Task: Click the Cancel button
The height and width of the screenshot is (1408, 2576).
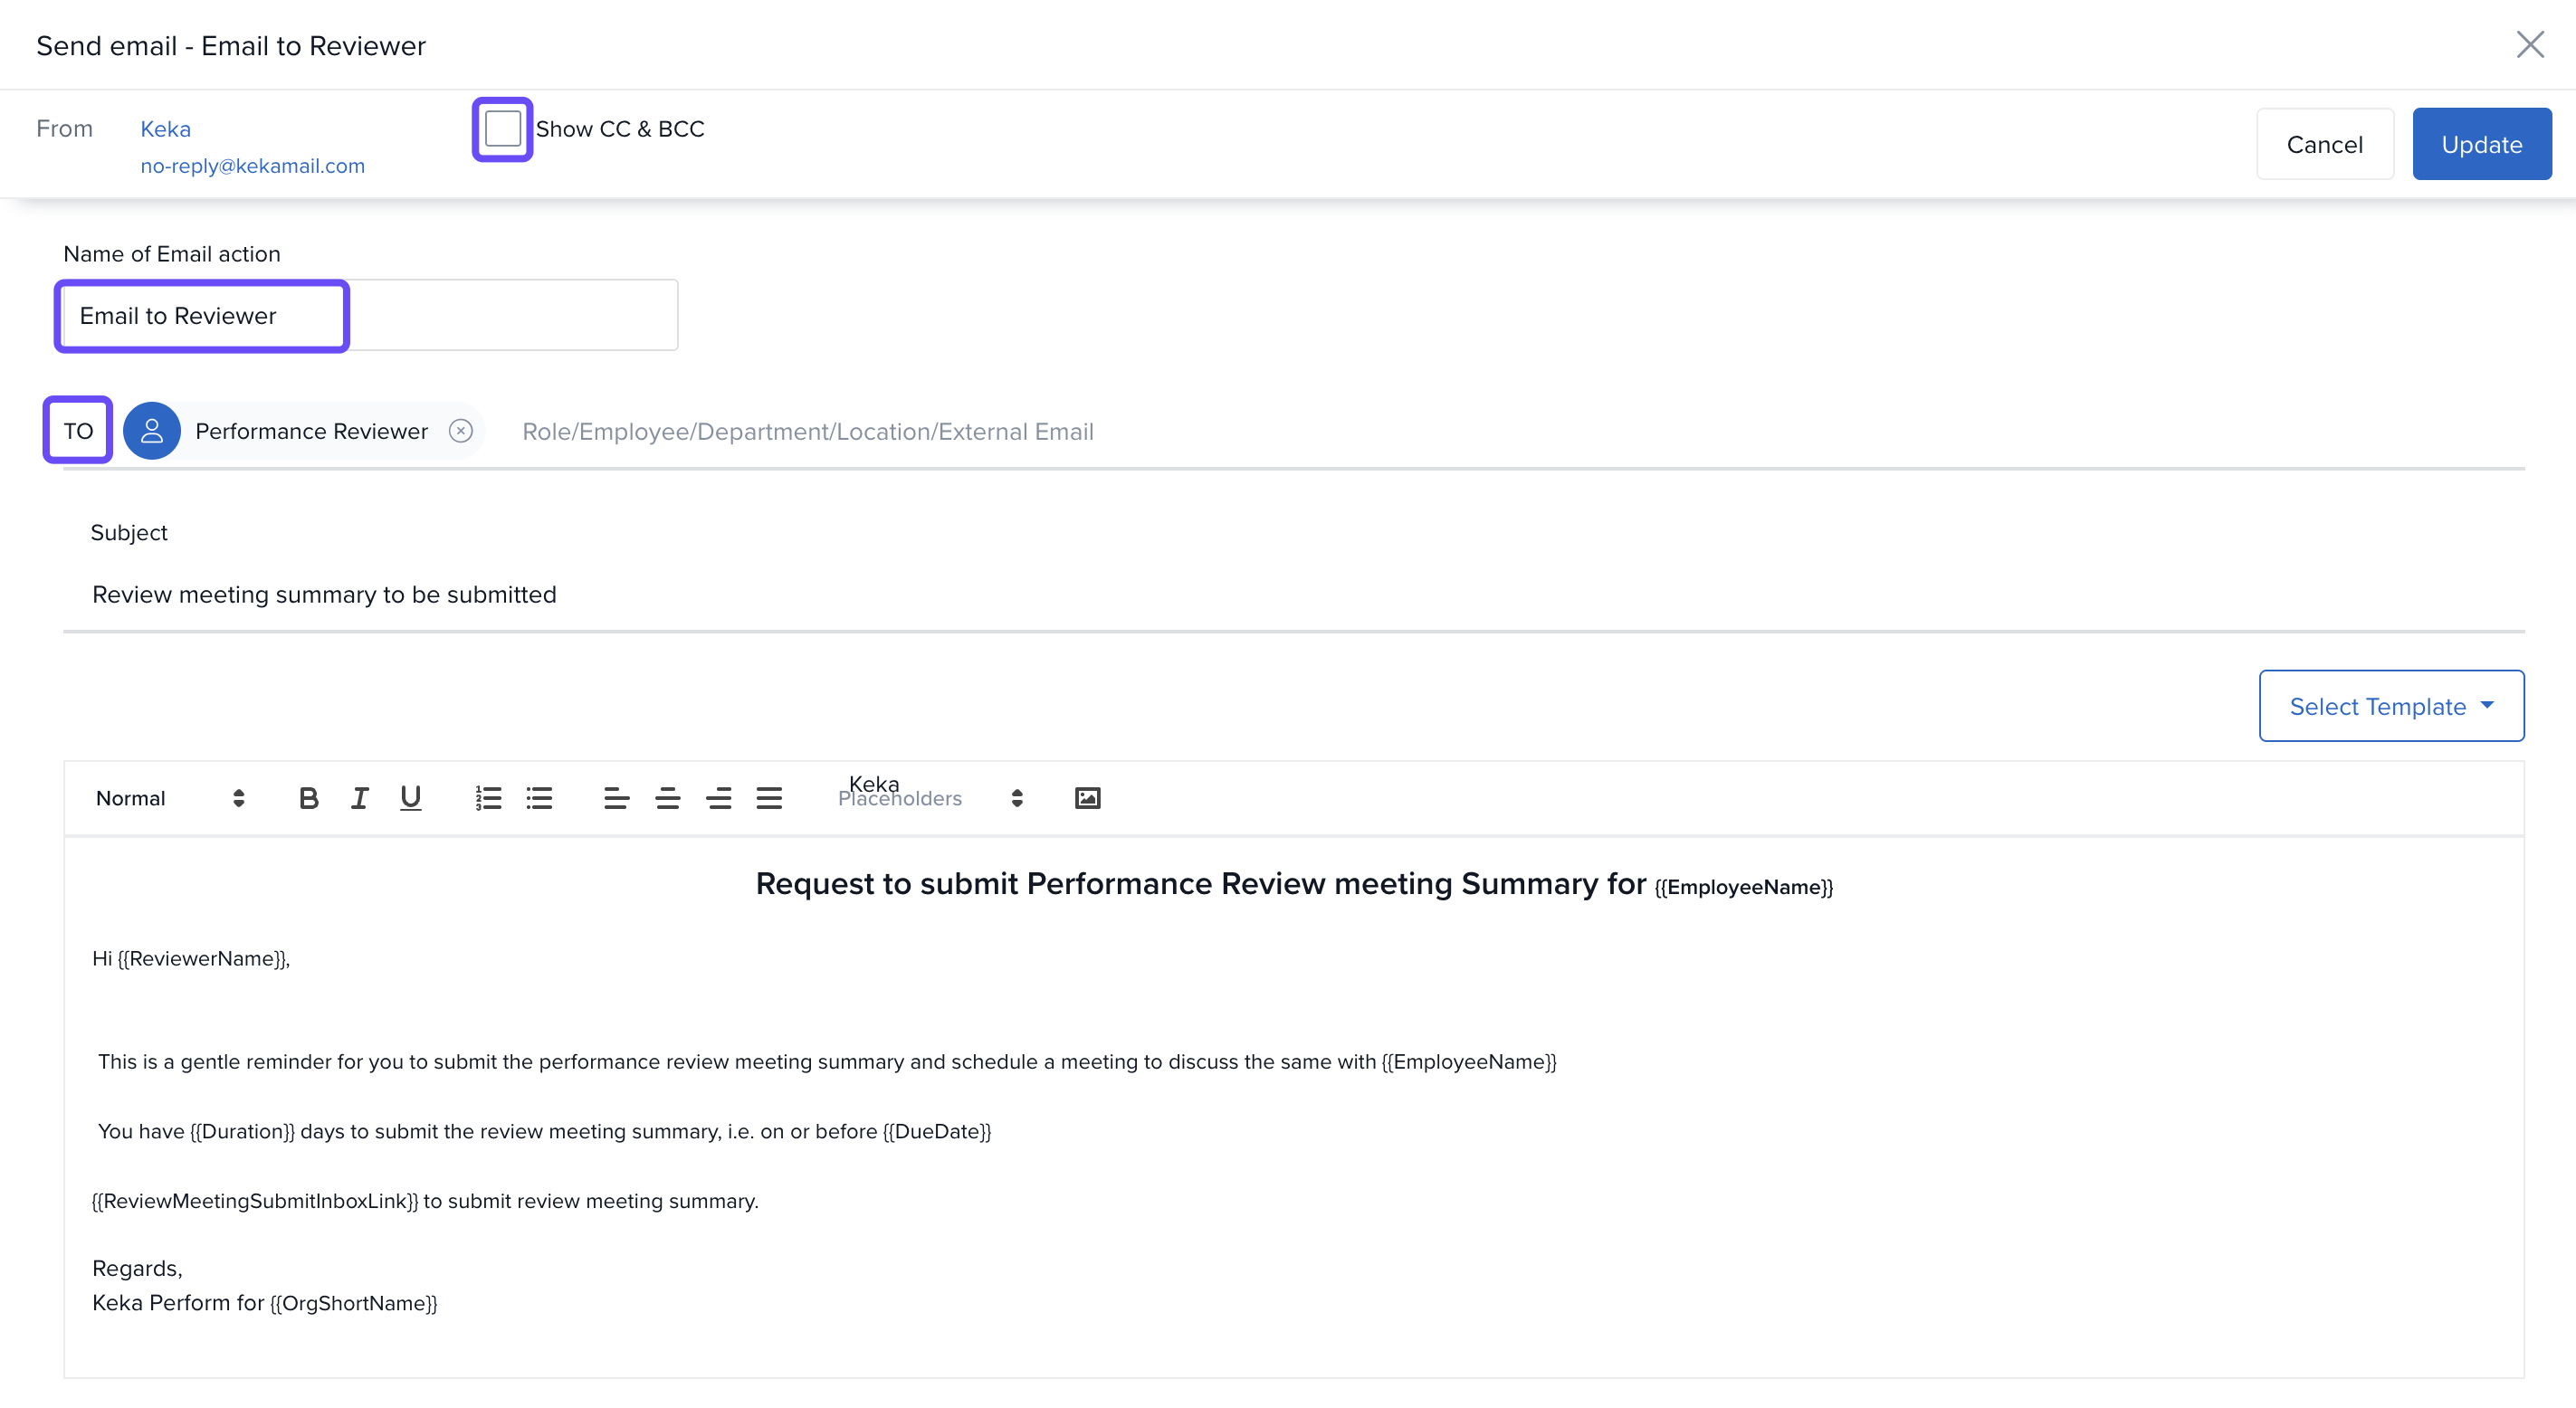Action: click(x=2324, y=145)
